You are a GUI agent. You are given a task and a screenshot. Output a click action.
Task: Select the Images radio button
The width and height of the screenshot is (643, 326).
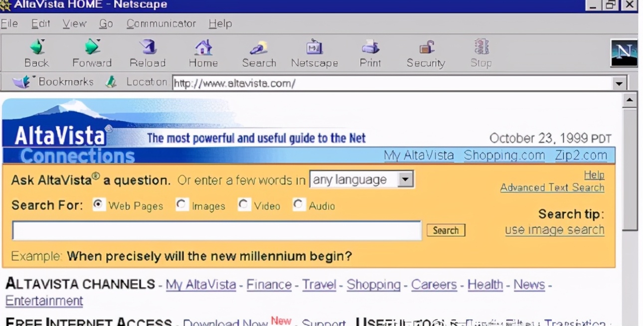pyautogui.click(x=182, y=205)
